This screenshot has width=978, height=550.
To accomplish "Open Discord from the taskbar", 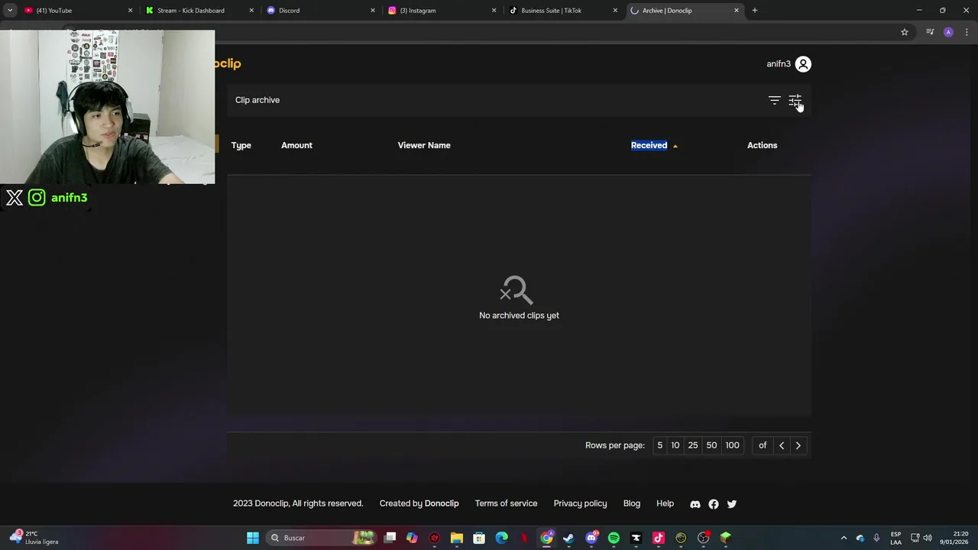I will [x=591, y=538].
